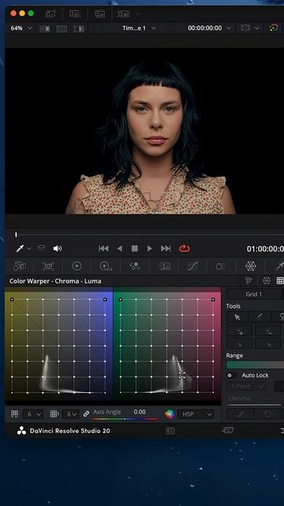The height and width of the screenshot is (506, 284).
Task: Open the Color Match palette
Action: (48, 266)
